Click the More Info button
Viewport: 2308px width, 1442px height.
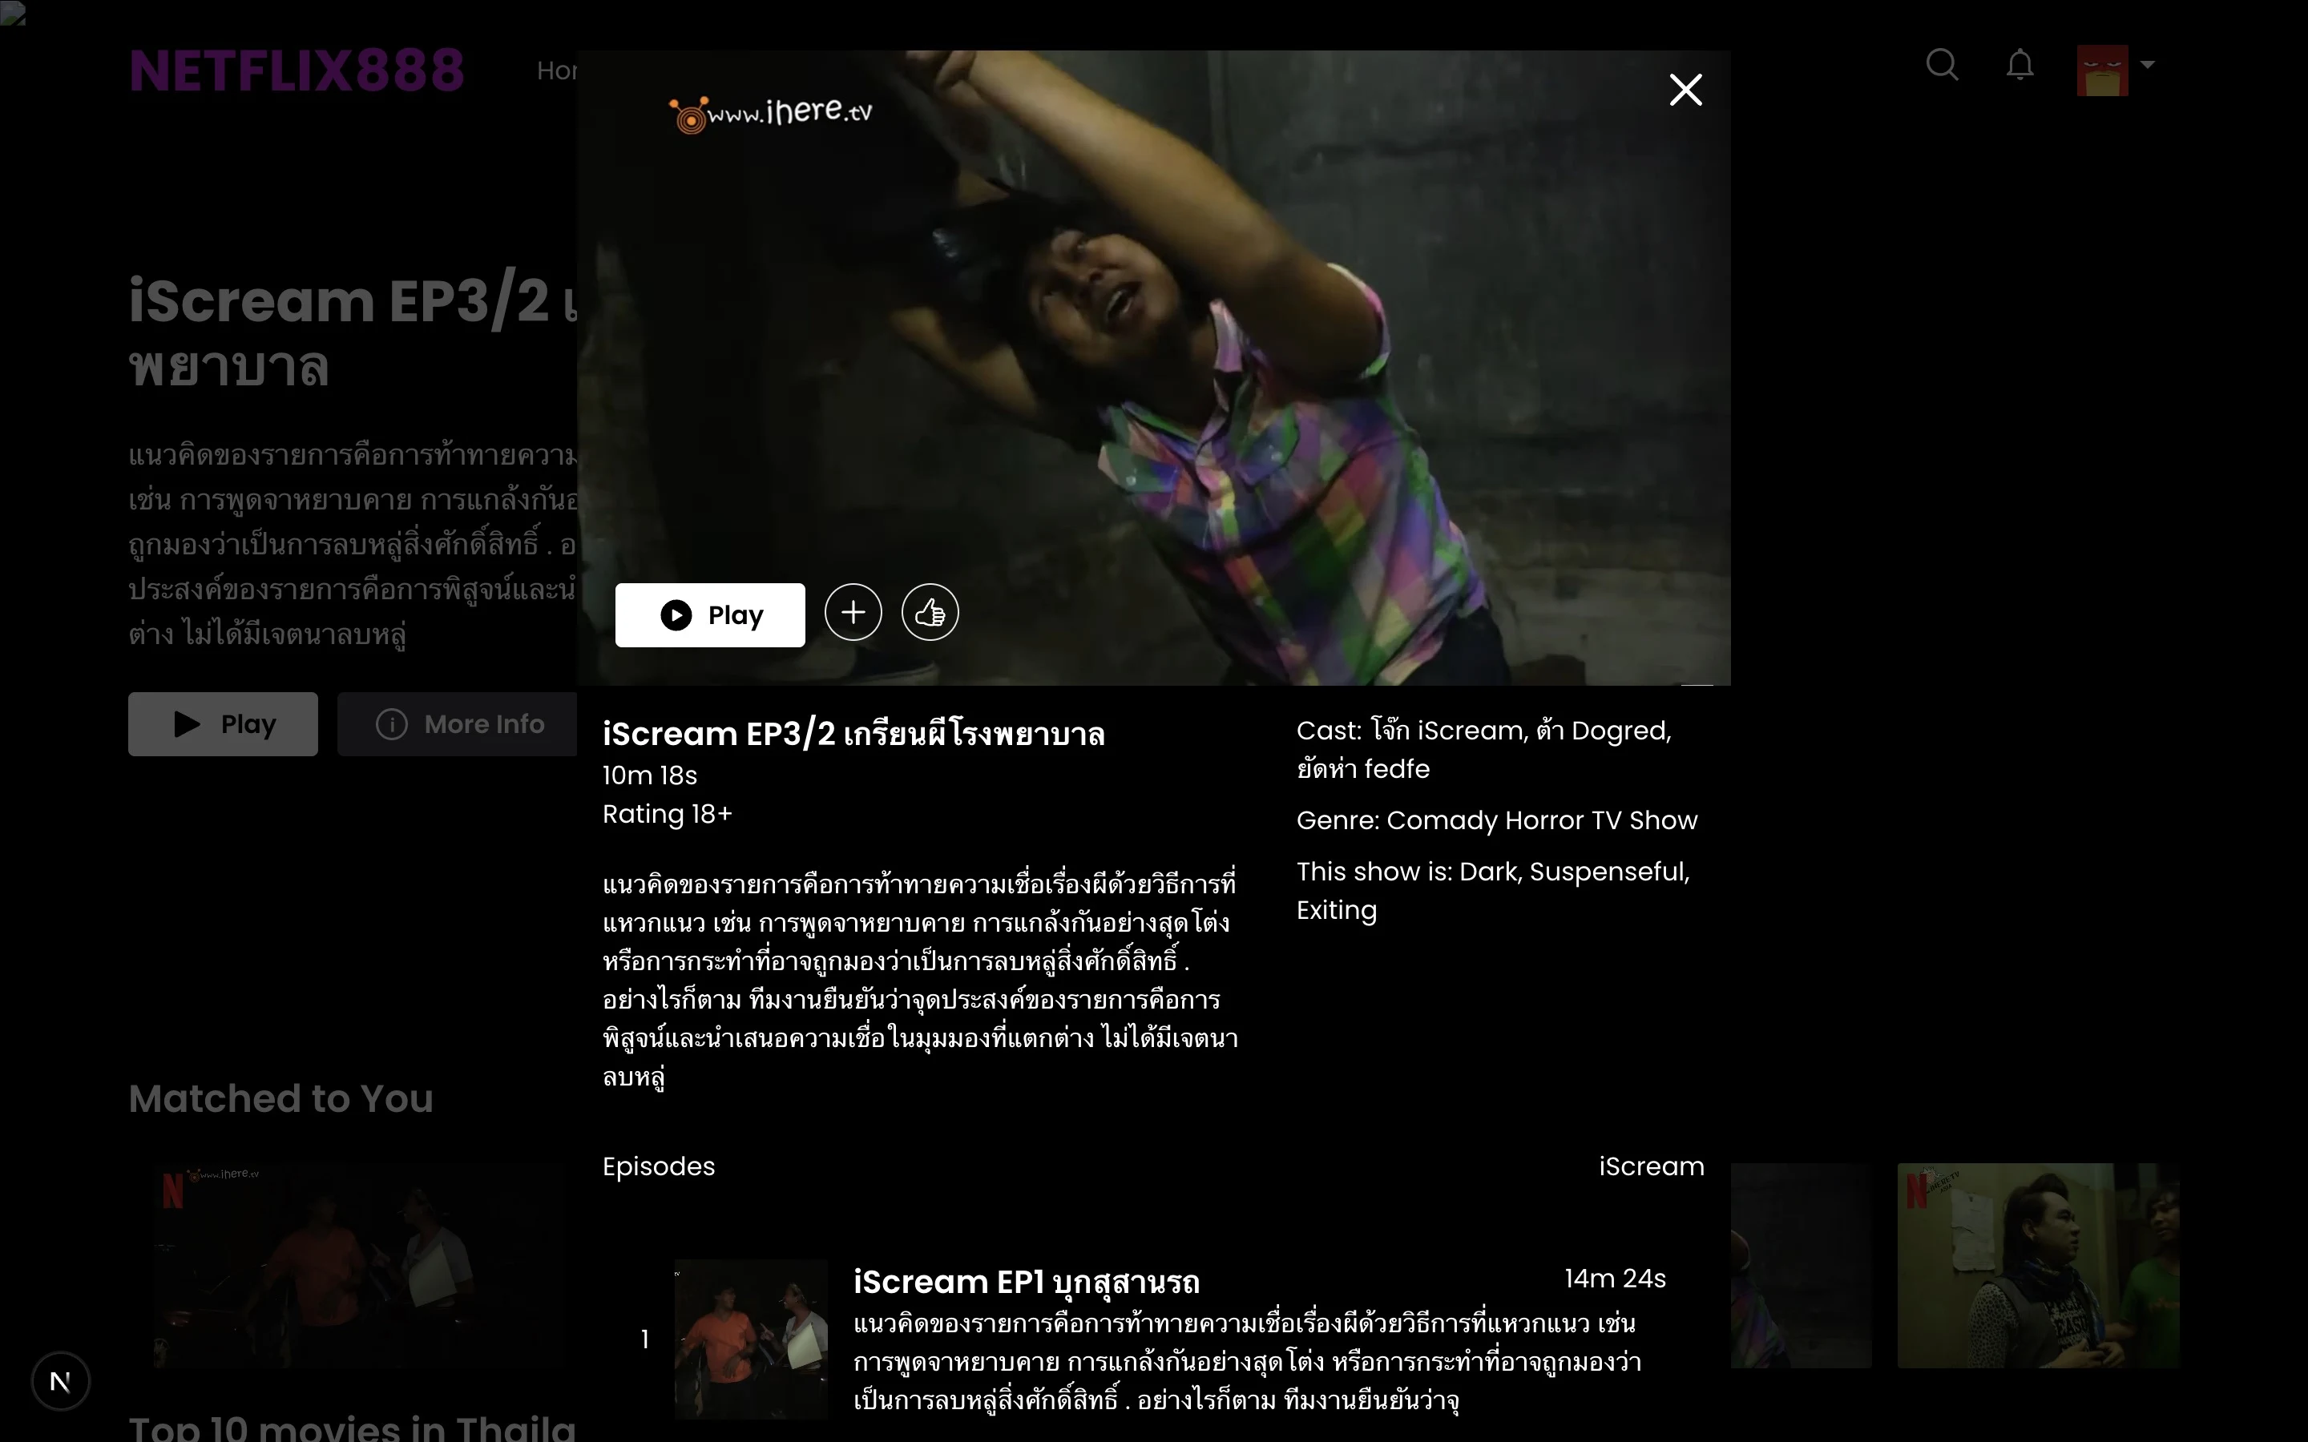pos(457,724)
